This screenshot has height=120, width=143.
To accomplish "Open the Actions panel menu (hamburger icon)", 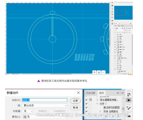I will click(123, 93).
